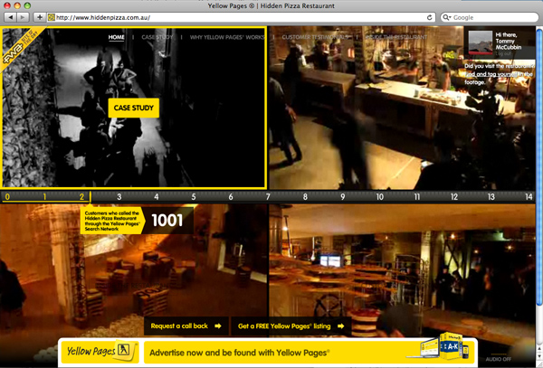Click the yellow timeline playhead handle
This screenshot has height=368, width=543.
click(90, 197)
